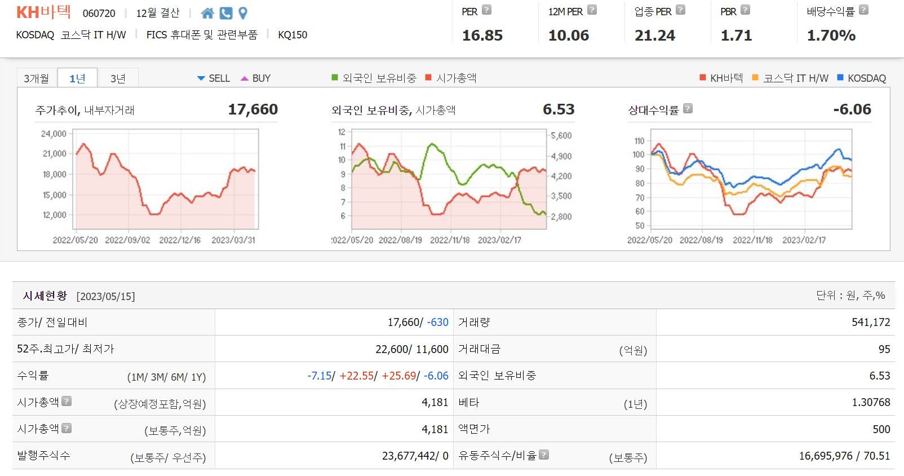Click the phone contact icon
904x476 pixels.
pos(226,13)
